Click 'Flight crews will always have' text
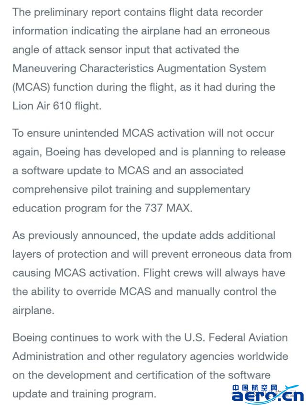306x407 pixels. (214, 273)
